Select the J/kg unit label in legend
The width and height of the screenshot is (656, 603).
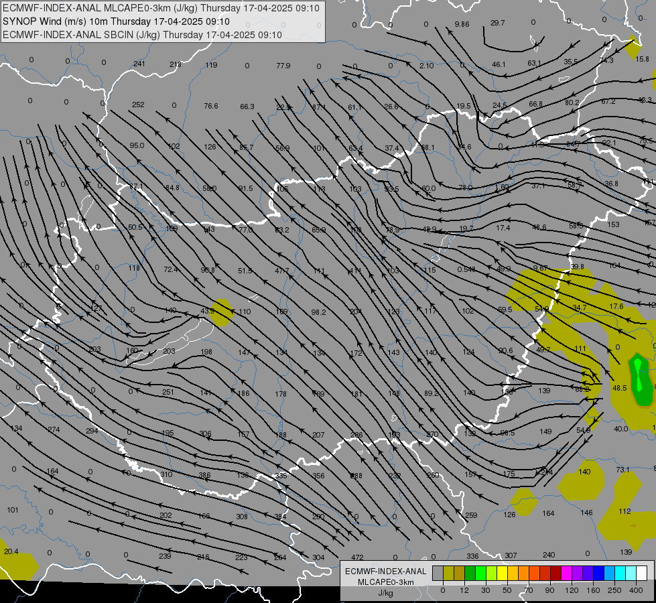385,593
